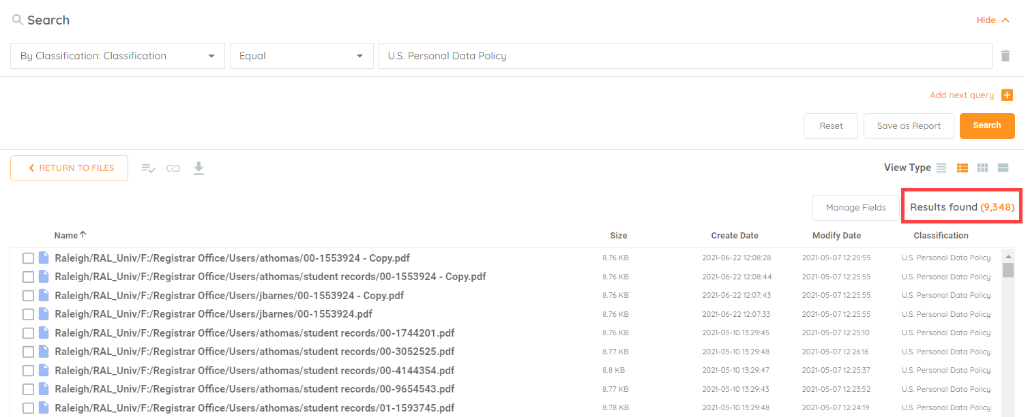Open Manage Fields
The image size is (1028, 417).
[x=855, y=207]
